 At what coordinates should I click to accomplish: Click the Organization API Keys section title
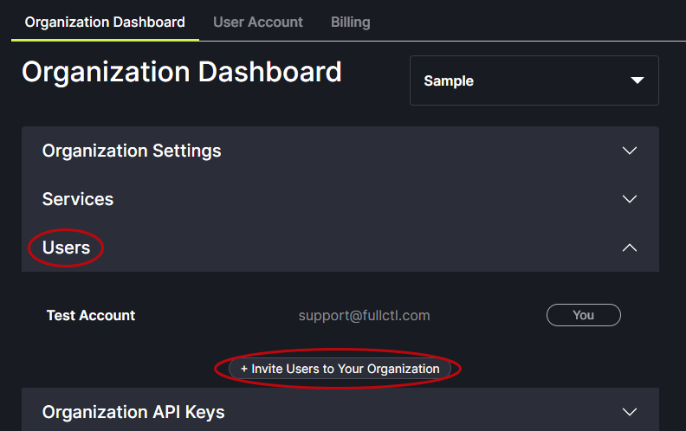pos(133,412)
